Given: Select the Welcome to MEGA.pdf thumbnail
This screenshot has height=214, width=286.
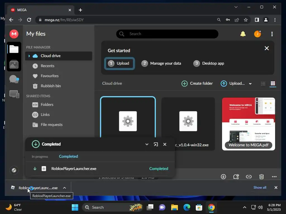Looking at the screenshot, I should (x=248, y=124).
